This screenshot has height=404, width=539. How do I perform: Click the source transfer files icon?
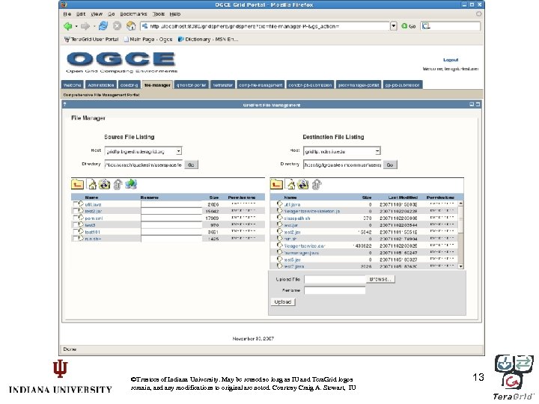tap(131, 184)
